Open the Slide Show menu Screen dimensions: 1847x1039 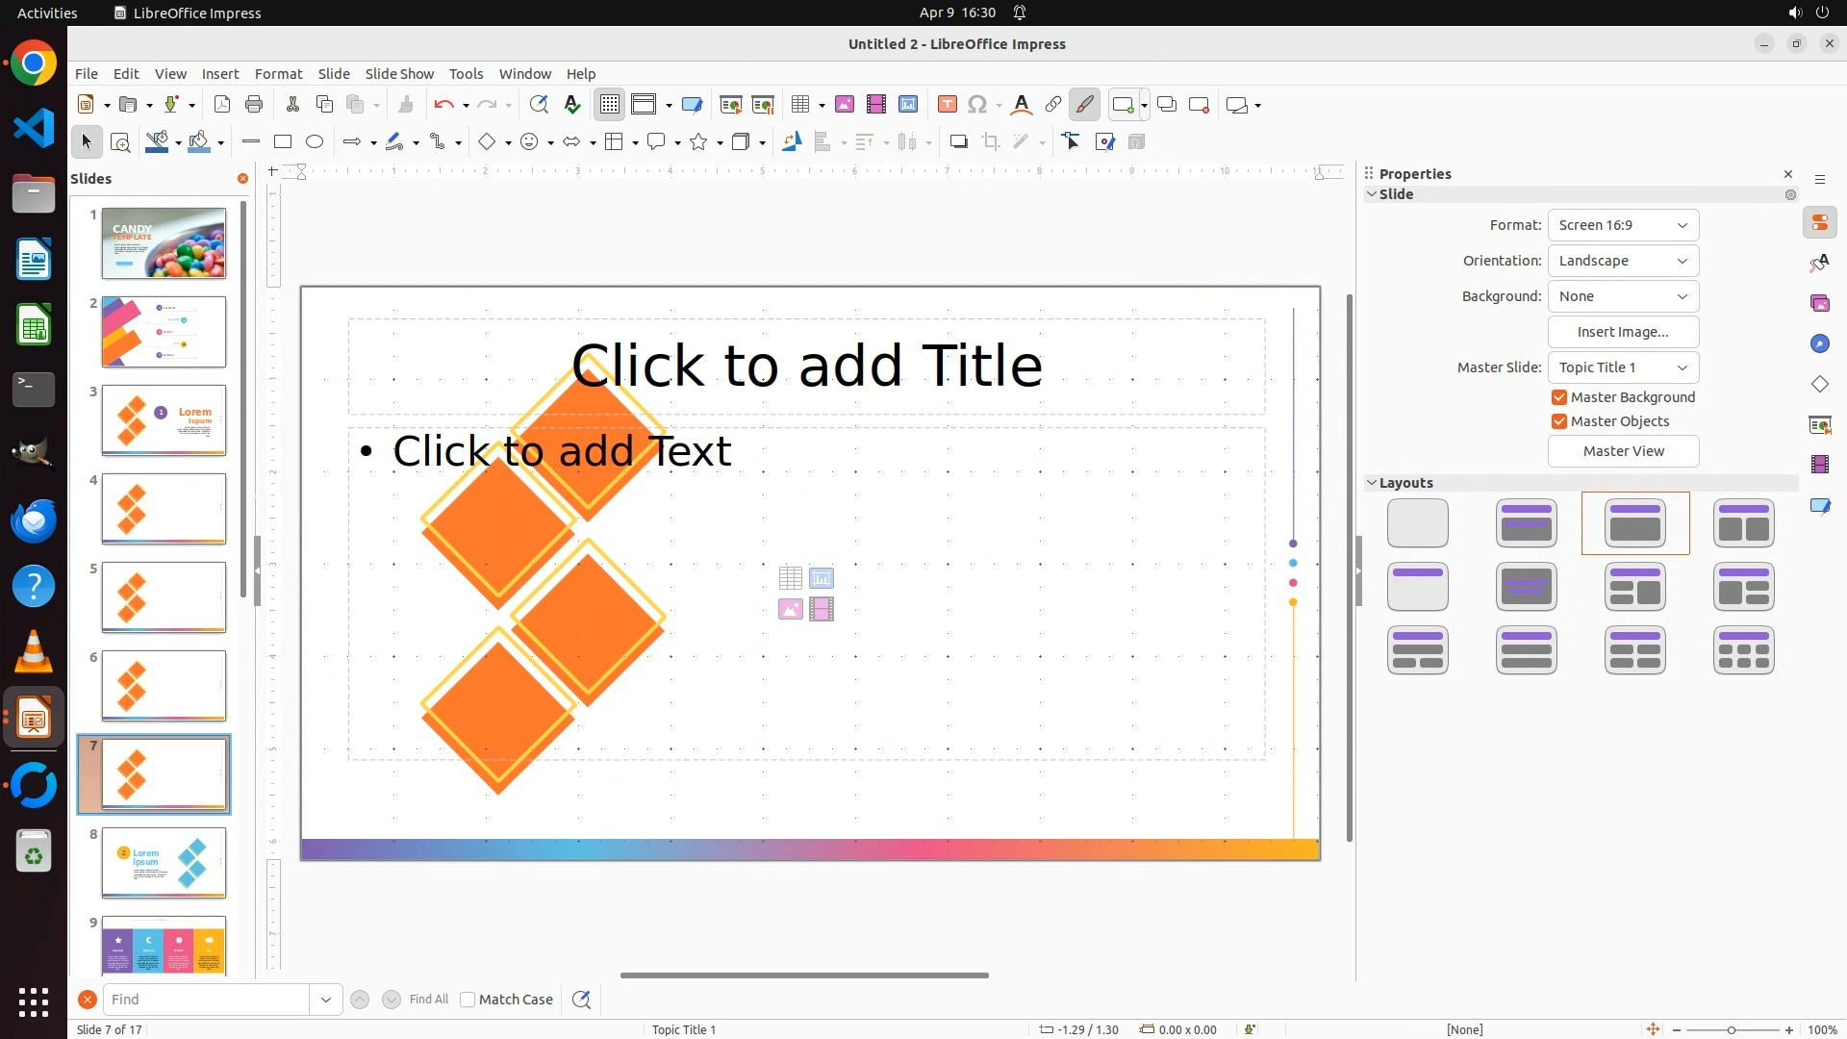pyautogui.click(x=399, y=74)
